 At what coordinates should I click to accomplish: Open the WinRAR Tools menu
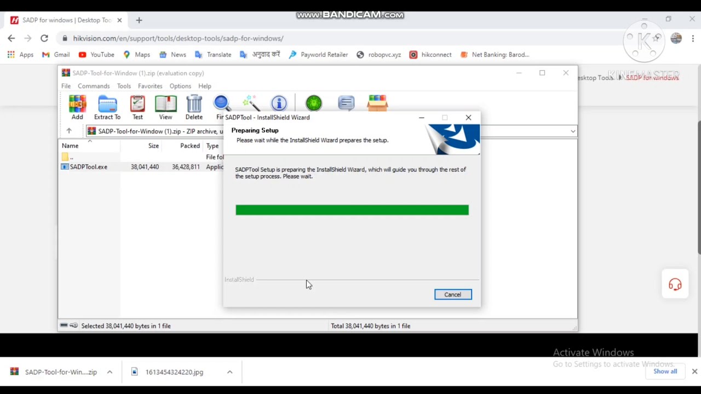pyautogui.click(x=124, y=86)
